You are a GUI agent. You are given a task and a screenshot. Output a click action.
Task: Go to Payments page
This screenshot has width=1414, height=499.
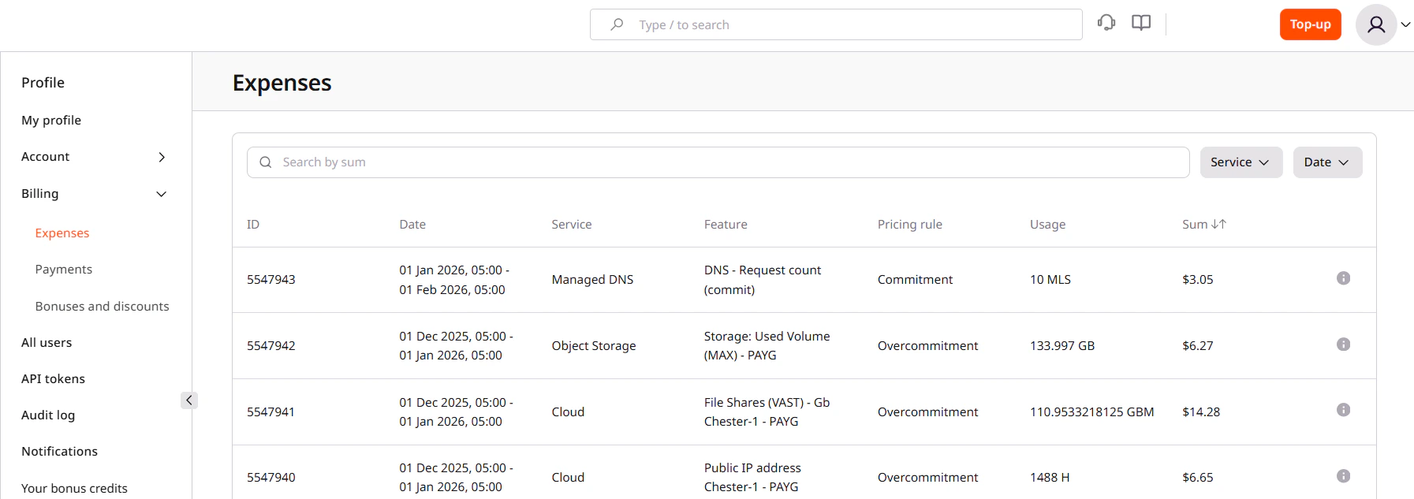(x=64, y=269)
